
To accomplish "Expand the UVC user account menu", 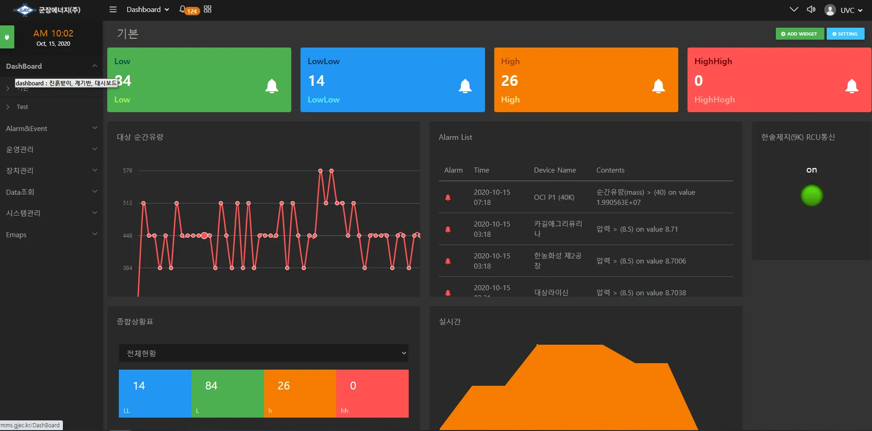I will pos(844,10).
